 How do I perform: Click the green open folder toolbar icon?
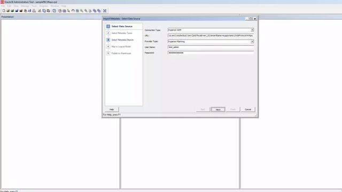(x=12, y=11)
